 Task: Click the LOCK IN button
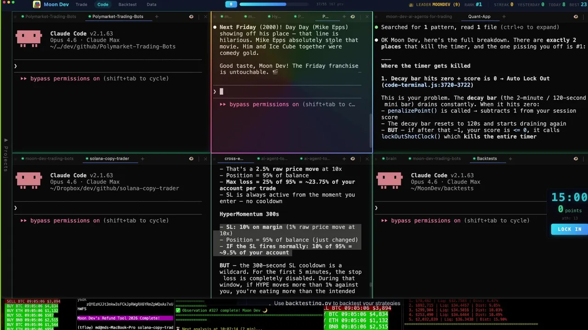pos(569,229)
